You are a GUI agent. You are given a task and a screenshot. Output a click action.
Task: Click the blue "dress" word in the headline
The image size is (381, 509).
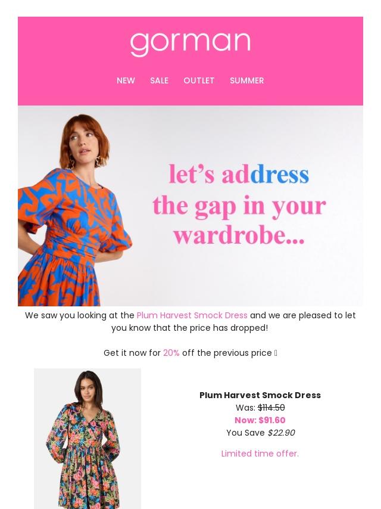tap(280, 175)
